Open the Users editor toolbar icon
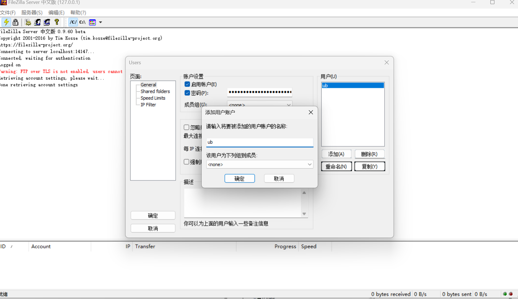The width and height of the screenshot is (518, 299). [x=37, y=22]
